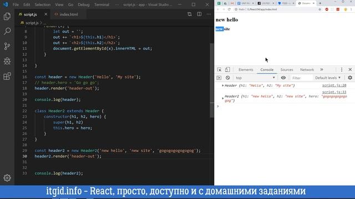Show the console sidebar
The height and width of the screenshot is (199, 355).
pyautogui.click(x=219, y=78)
